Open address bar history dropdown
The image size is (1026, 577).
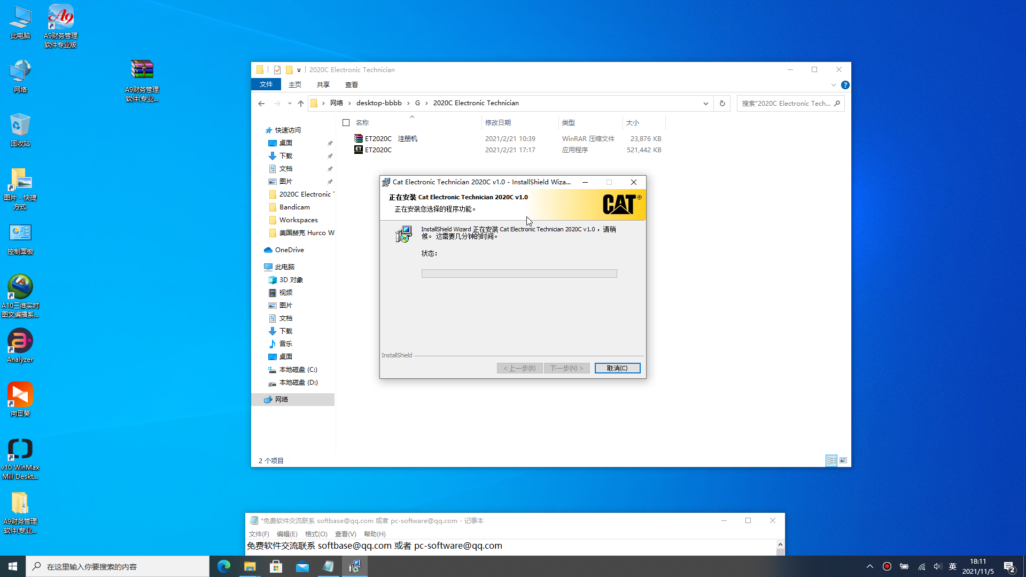click(x=705, y=103)
